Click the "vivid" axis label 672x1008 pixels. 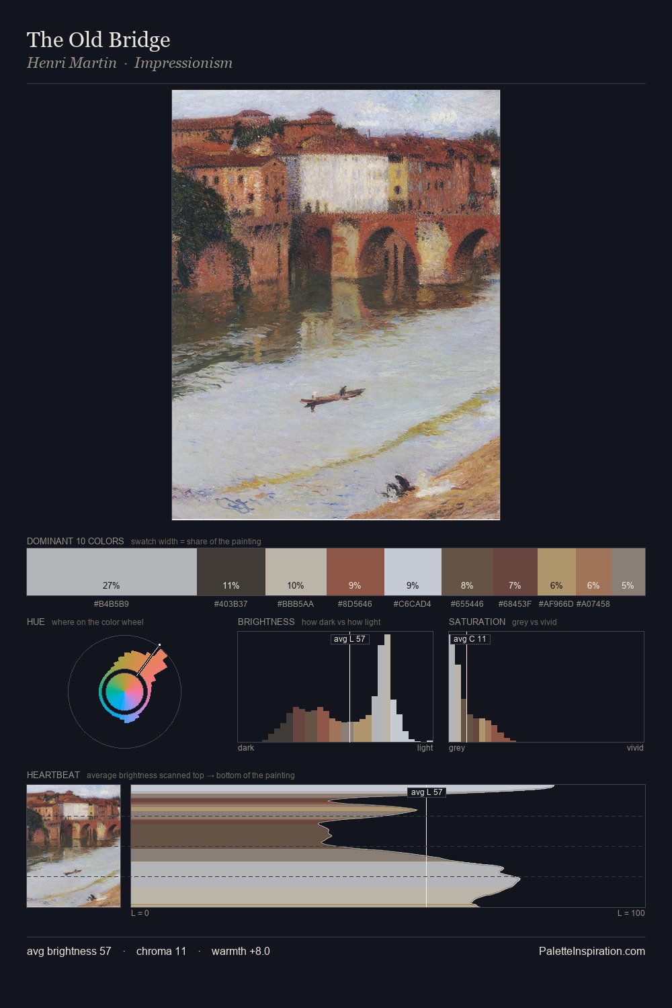pos(635,748)
